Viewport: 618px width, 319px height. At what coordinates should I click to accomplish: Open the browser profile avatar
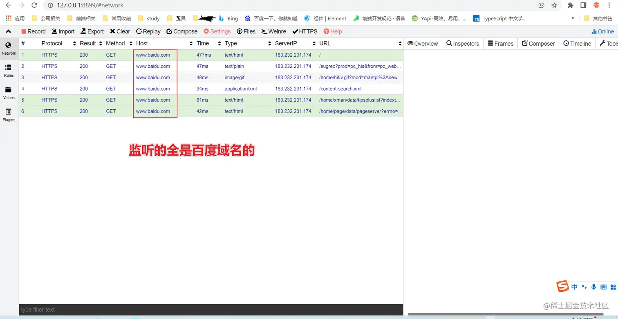tap(596, 5)
